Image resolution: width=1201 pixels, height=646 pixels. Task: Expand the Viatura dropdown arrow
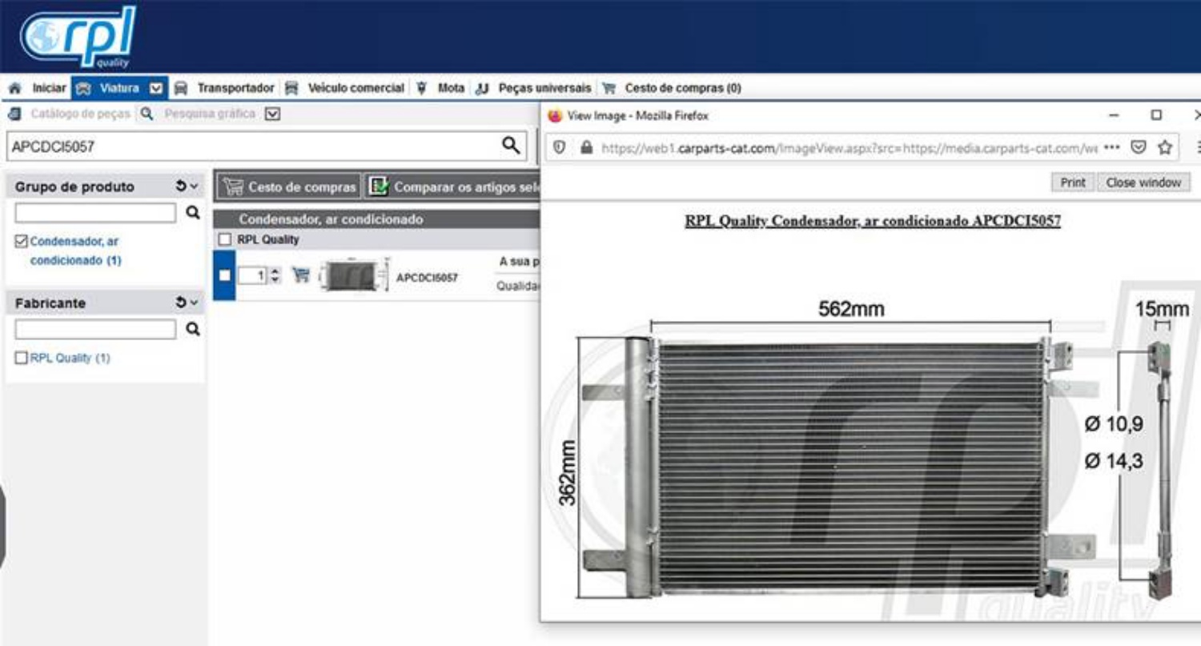pyautogui.click(x=157, y=88)
